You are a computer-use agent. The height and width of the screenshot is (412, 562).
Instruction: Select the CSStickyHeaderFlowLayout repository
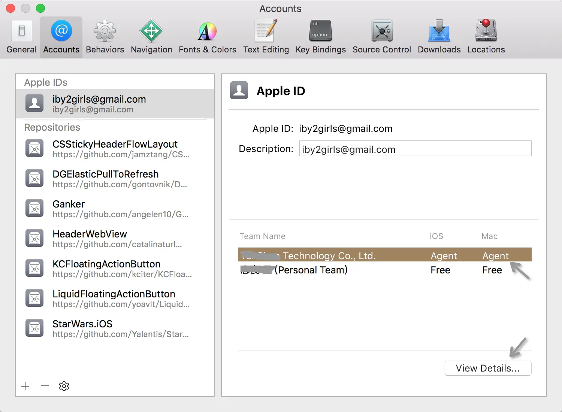coord(115,149)
